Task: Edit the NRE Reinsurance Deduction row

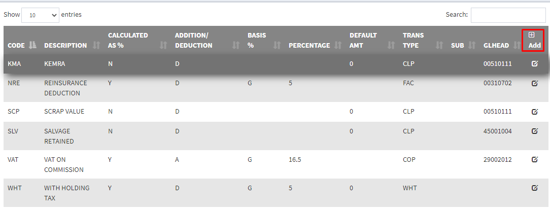Action: click(x=534, y=83)
